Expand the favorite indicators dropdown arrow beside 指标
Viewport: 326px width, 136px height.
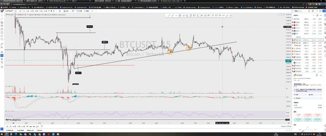click(x=71, y=11)
